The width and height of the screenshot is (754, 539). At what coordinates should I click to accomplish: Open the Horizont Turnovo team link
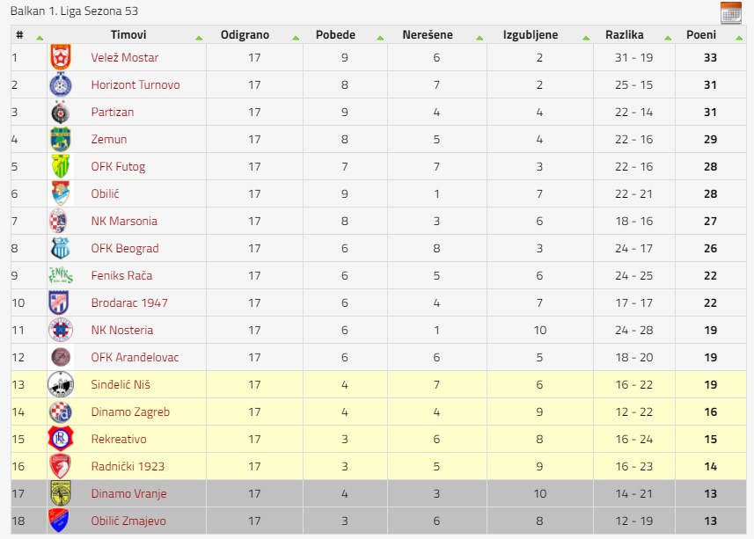click(x=135, y=85)
